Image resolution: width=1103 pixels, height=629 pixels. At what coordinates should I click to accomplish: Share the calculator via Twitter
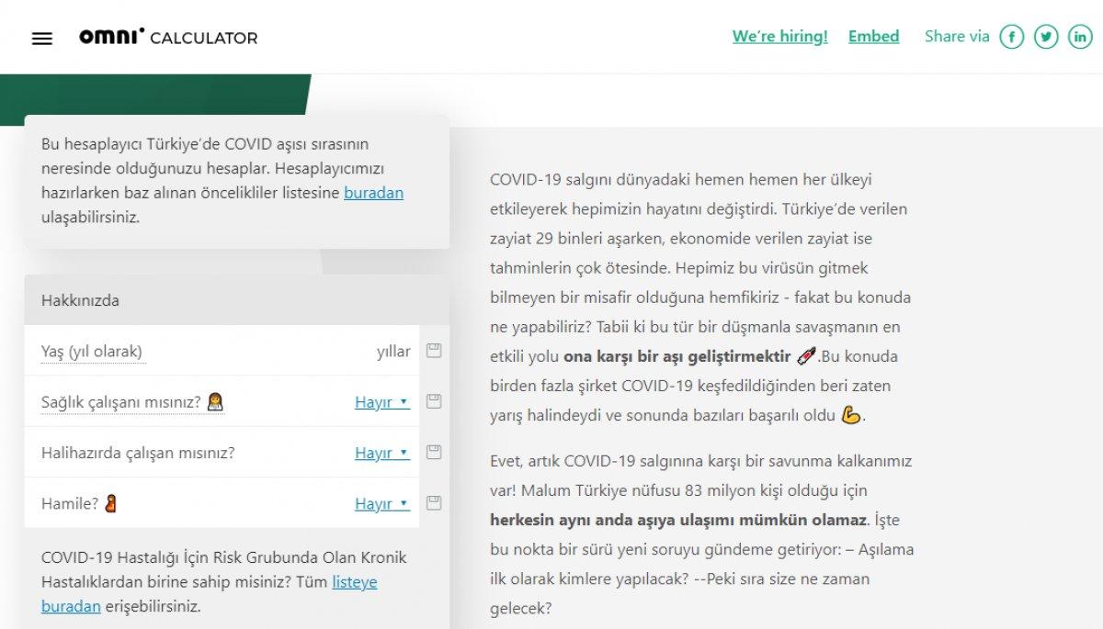[x=1046, y=37]
